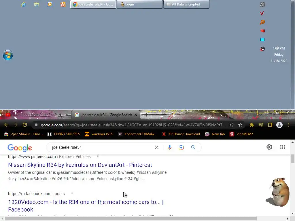Open the VineMEMZ bookmark
The image size is (295, 221).
coord(241,134)
